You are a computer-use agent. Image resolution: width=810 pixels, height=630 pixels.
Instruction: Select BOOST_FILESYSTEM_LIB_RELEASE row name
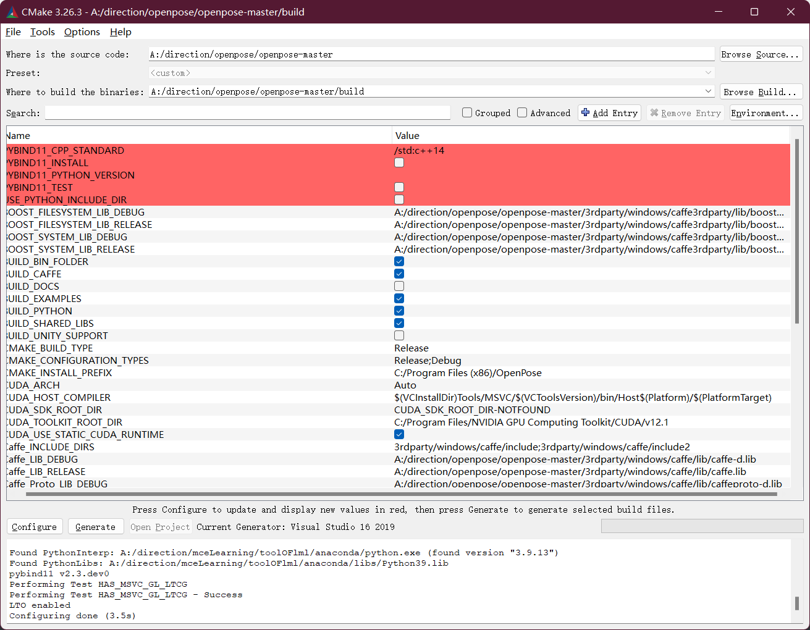(79, 224)
